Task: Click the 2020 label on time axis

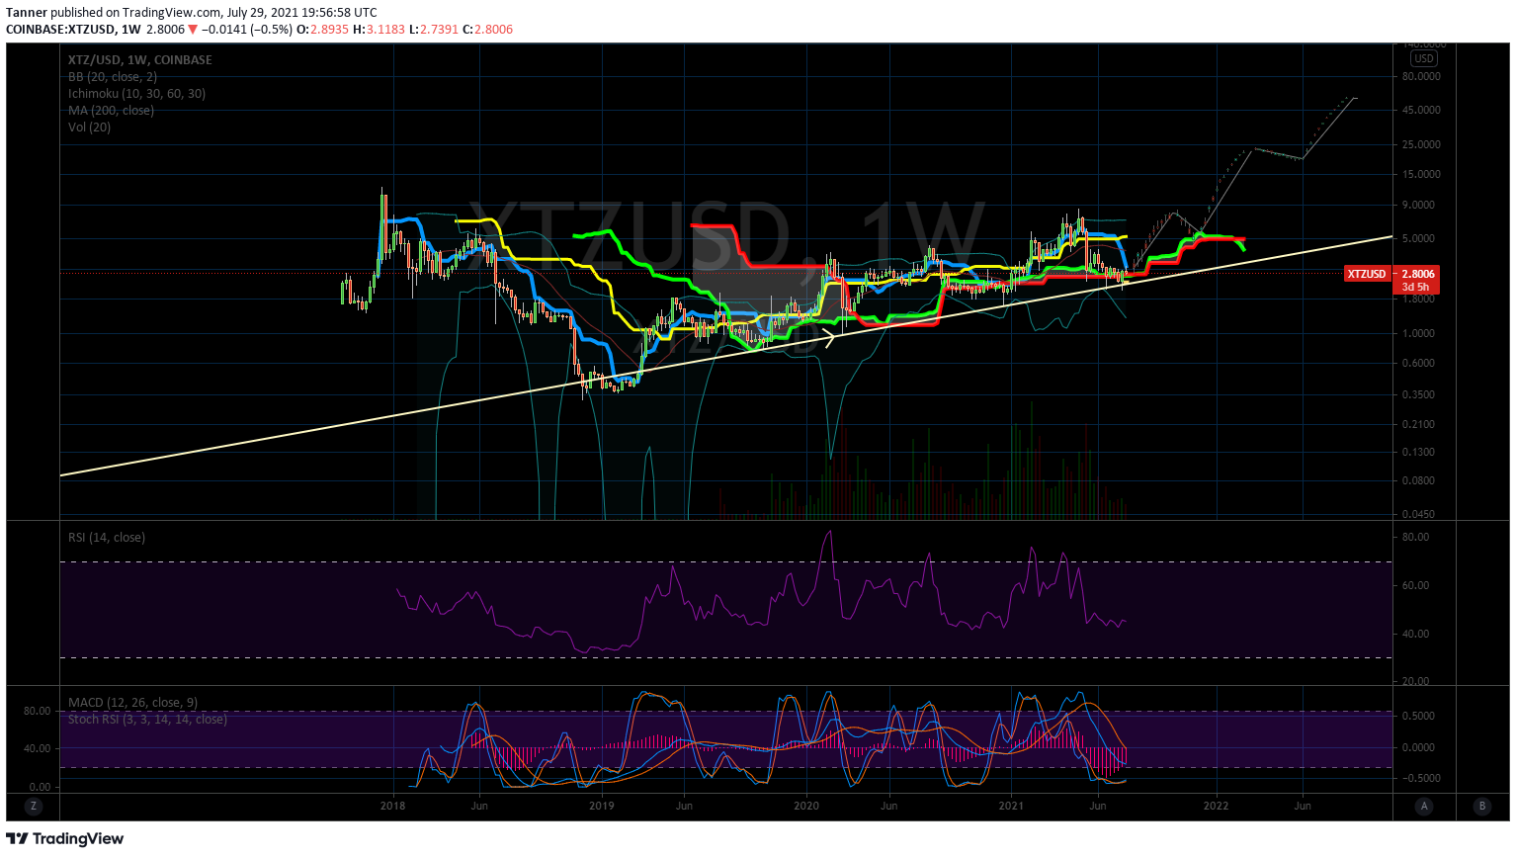Action: click(x=807, y=806)
